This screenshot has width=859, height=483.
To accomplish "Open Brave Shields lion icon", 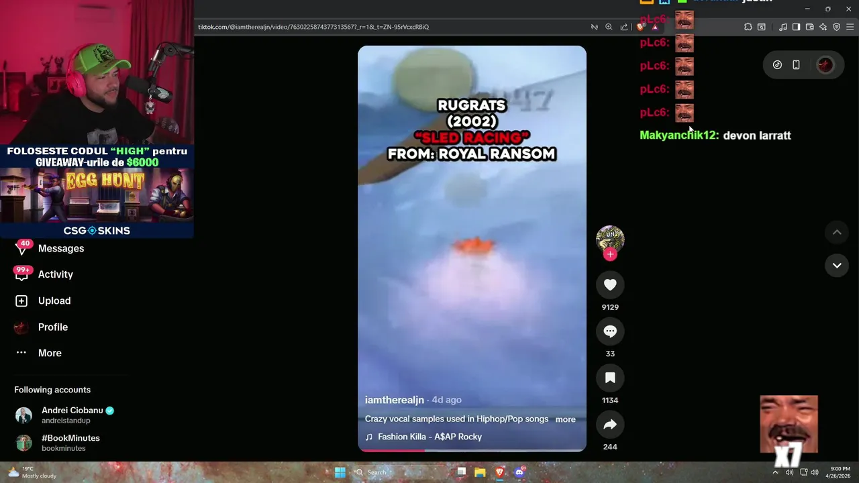I will [x=641, y=27].
